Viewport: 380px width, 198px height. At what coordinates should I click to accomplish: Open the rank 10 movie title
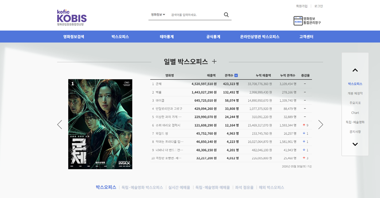pos(168,158)
